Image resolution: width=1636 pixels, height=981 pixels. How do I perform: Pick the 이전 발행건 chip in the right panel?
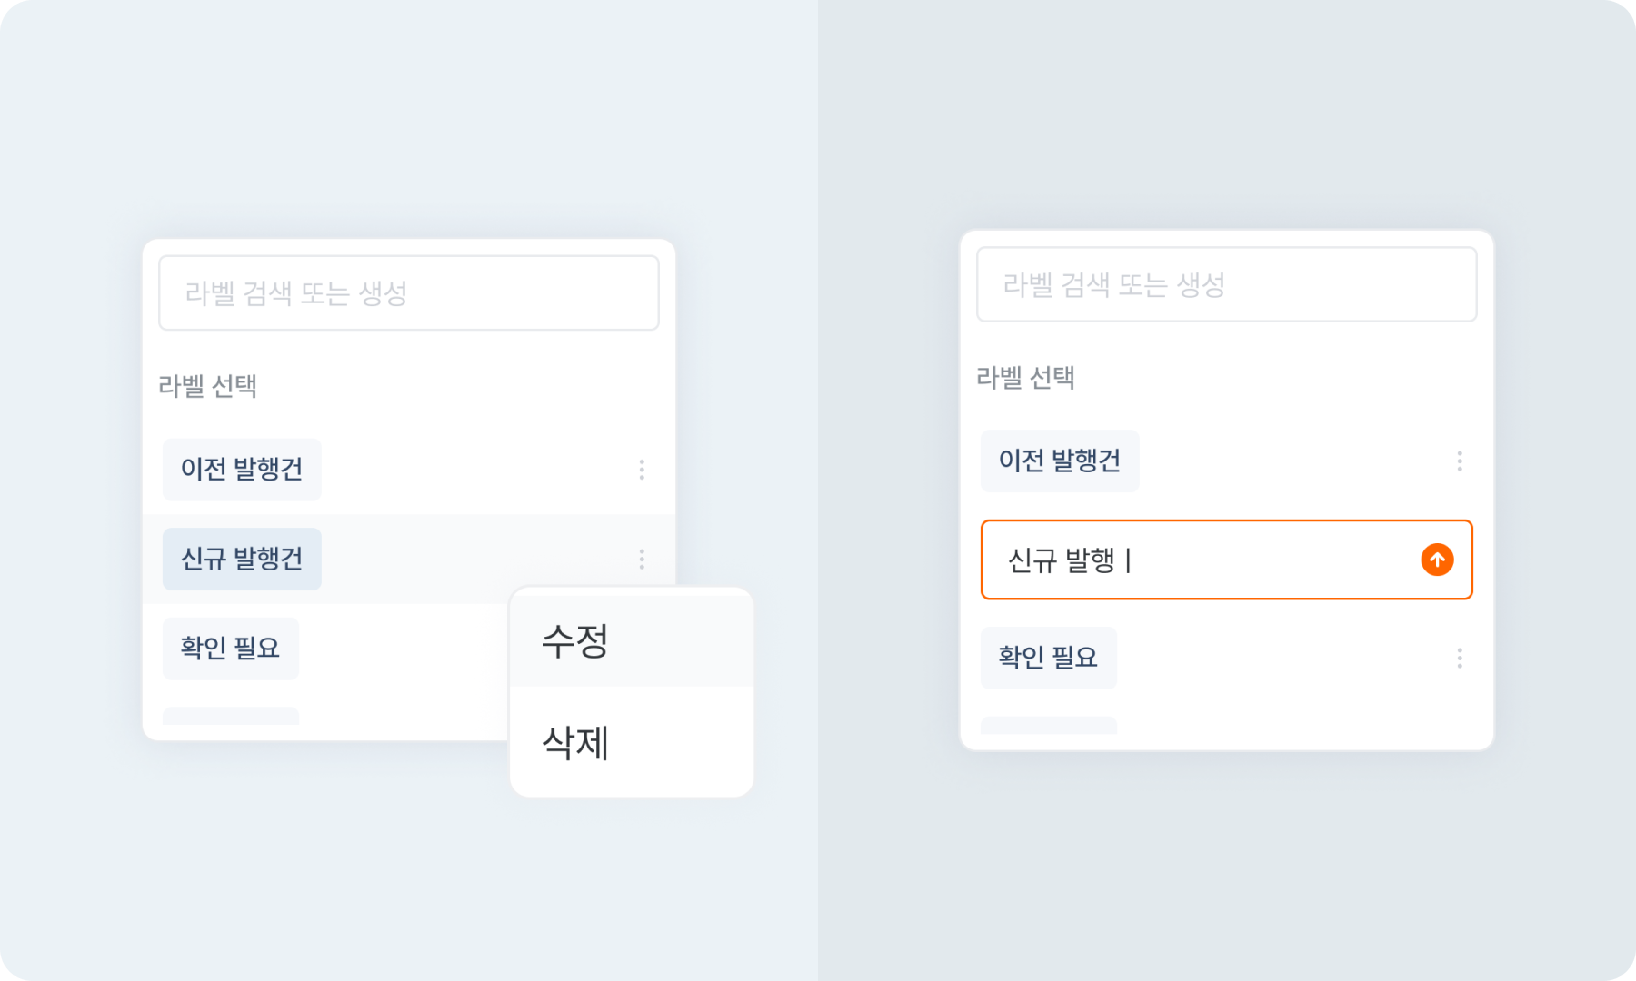point(1060,461)
